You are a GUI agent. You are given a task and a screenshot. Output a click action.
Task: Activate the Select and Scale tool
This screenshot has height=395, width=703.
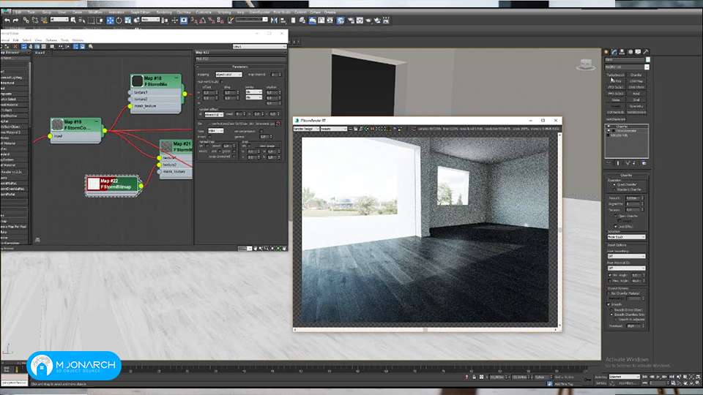tap(128, 20)
